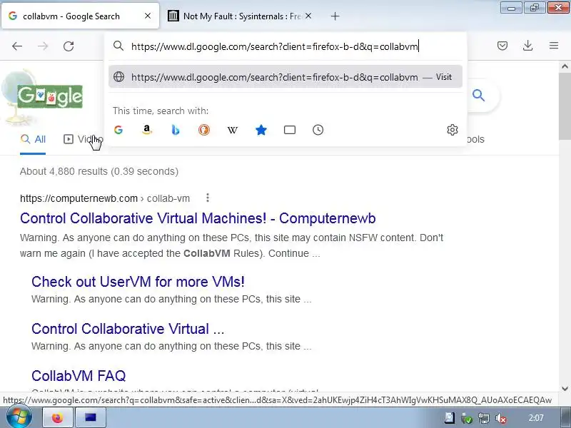Image resolution: width=571 pixels, height=428 pixels.
Task: Search this time with Wikipedia
Action: [233, 130]
